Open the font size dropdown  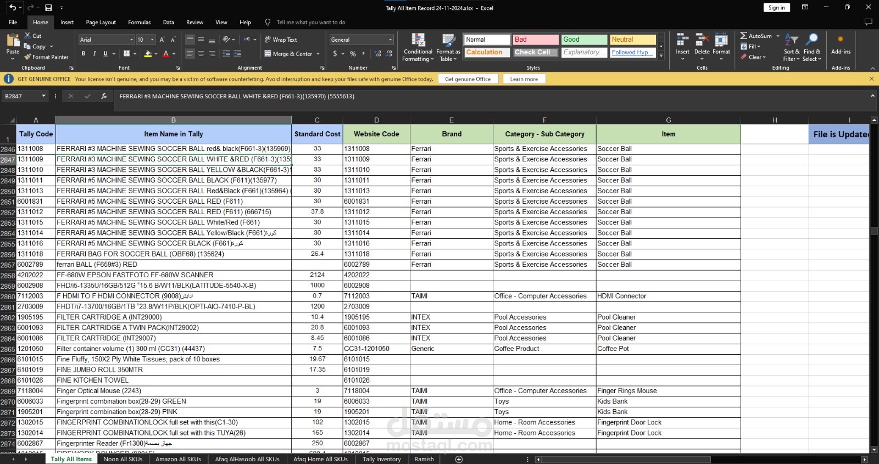(153, 40)
